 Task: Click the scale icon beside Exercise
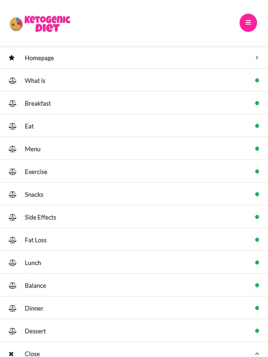(x=13, y=172)
